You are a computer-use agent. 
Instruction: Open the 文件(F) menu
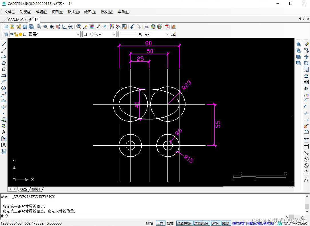(x=10, y=12)
